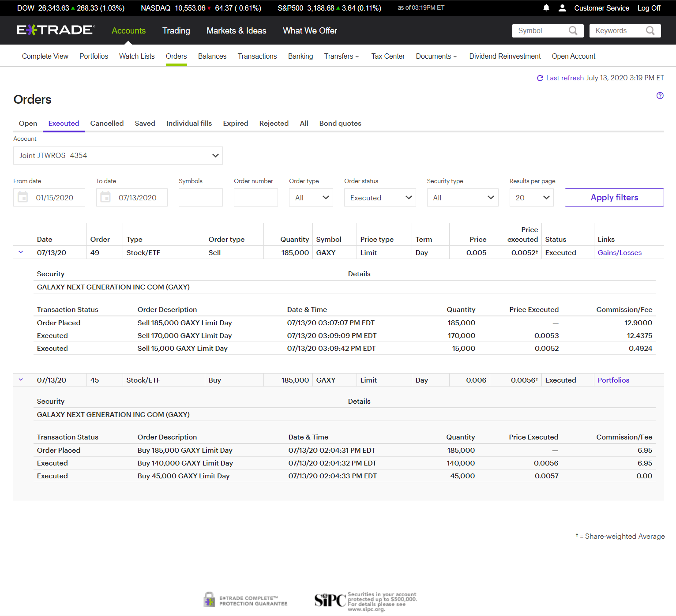Image resolution: width=676 pixels, height=616 pixels.
Task: Open the To date calendar icon
Action: [x=105, y=197]
